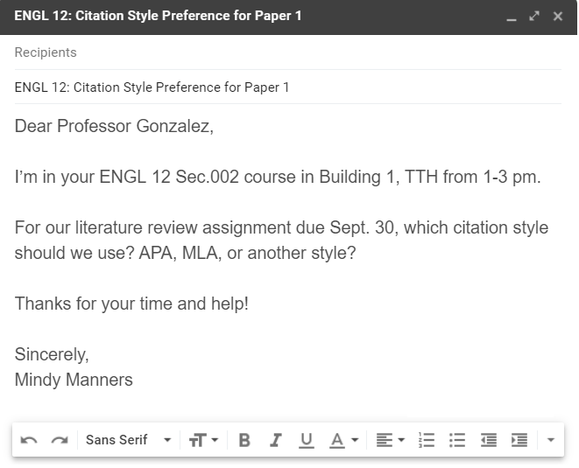Show more formatting options
This screenshot has height=468, width=579.
[551, 440]
